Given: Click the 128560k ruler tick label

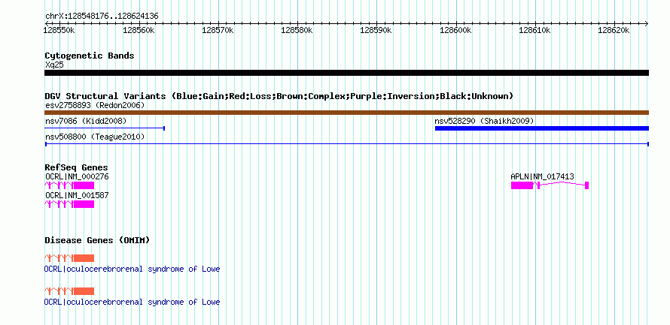Looking at the screenshot, I should (x=139, y=31).
